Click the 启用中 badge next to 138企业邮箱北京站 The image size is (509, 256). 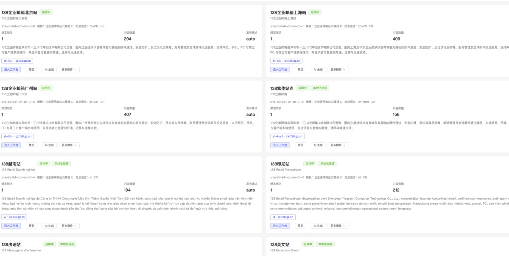click(46, 12)
